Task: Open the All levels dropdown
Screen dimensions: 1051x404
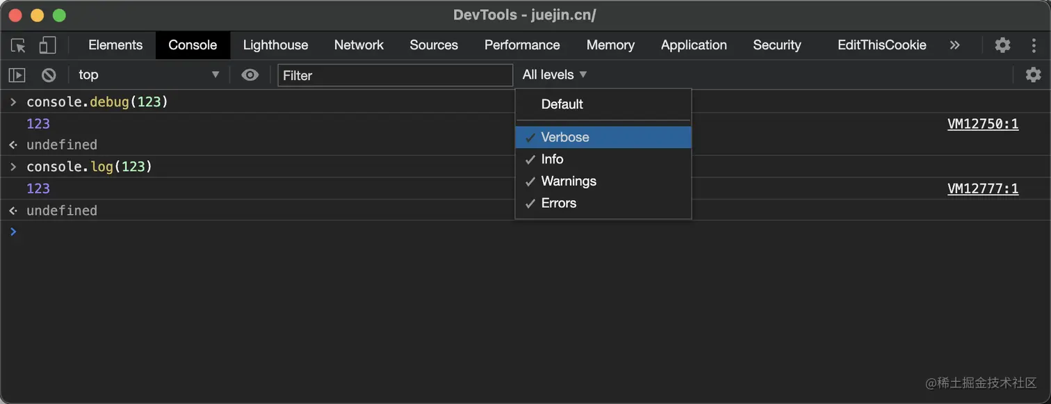Action: point(555,74)
